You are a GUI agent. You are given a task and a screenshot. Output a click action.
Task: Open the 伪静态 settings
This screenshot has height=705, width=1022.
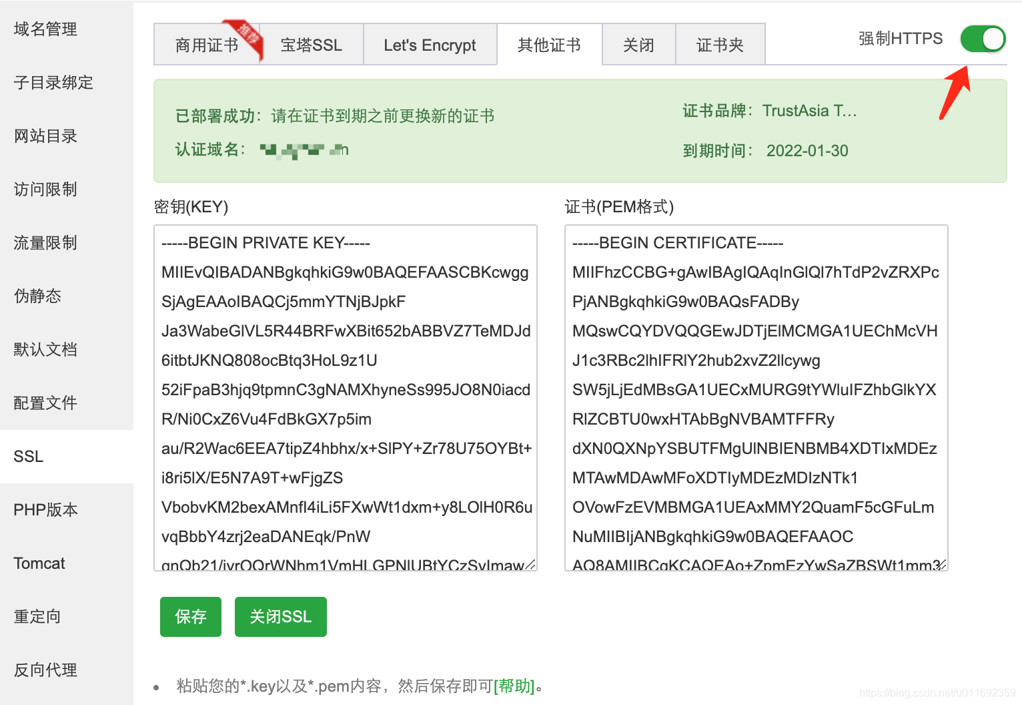click(37, 296)
